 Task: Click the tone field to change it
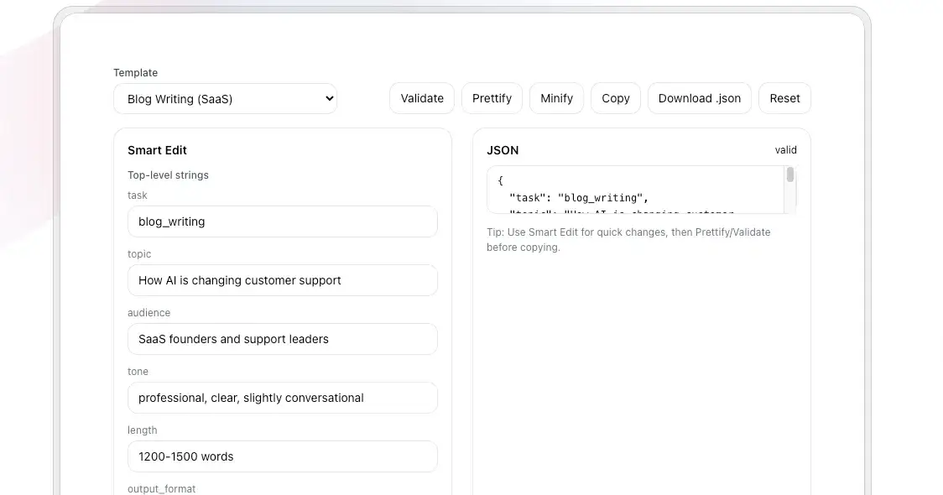click(x=282, y=398)
